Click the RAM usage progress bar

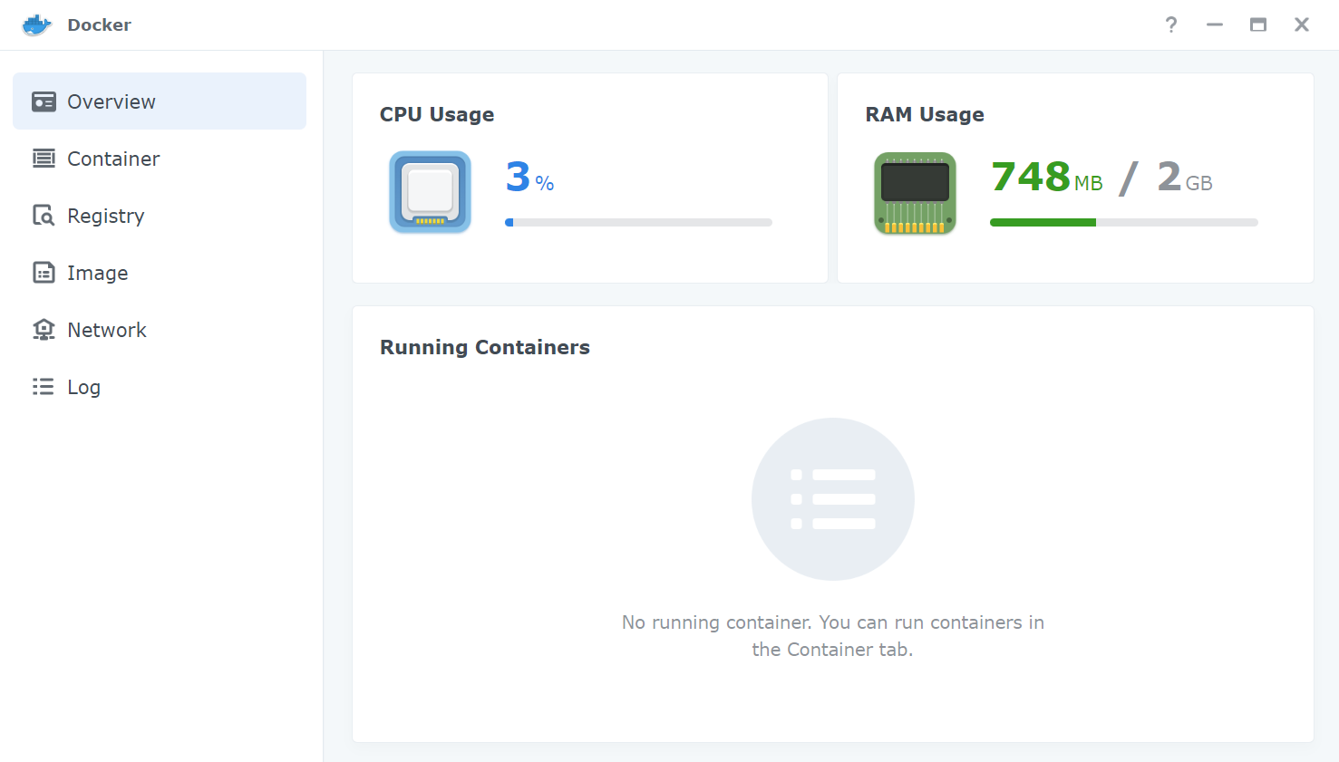coord(1124,222)
